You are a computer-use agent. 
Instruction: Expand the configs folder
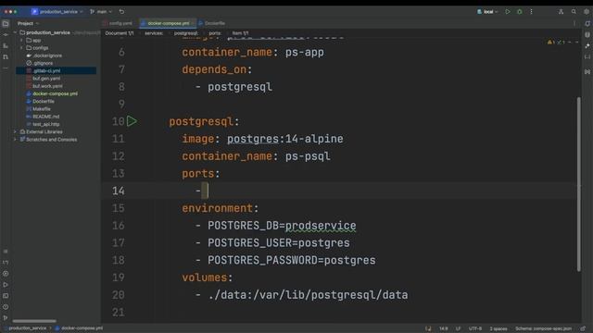pyautogui.click(x=21, y=48)
